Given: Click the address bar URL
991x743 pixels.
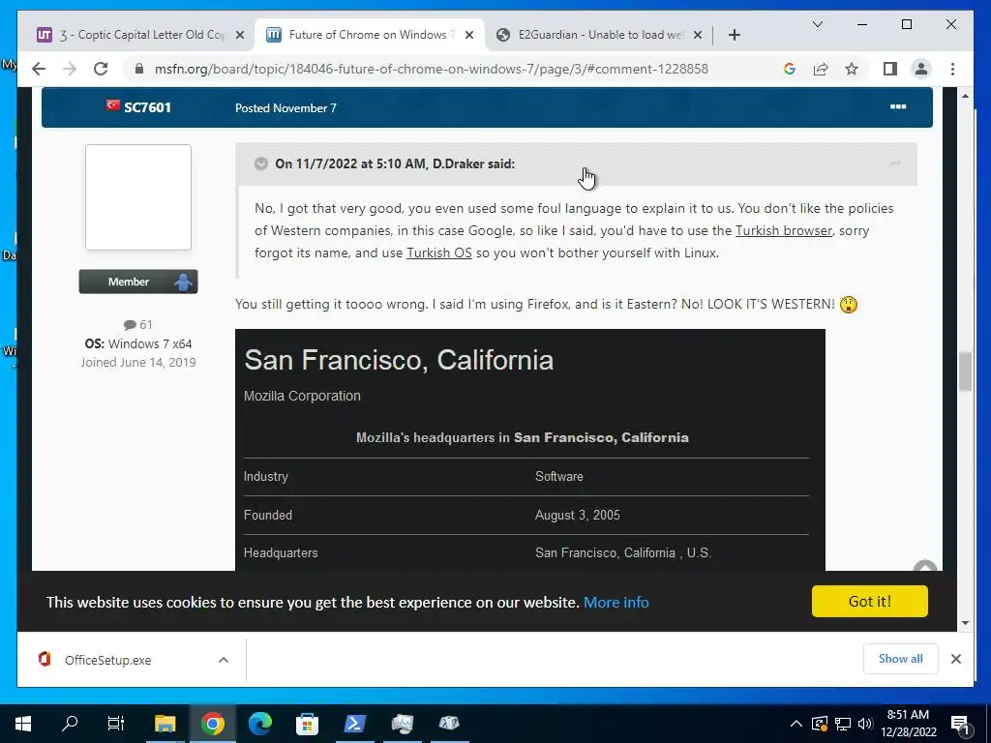Looking at the screenshot, I should point(431,69).
